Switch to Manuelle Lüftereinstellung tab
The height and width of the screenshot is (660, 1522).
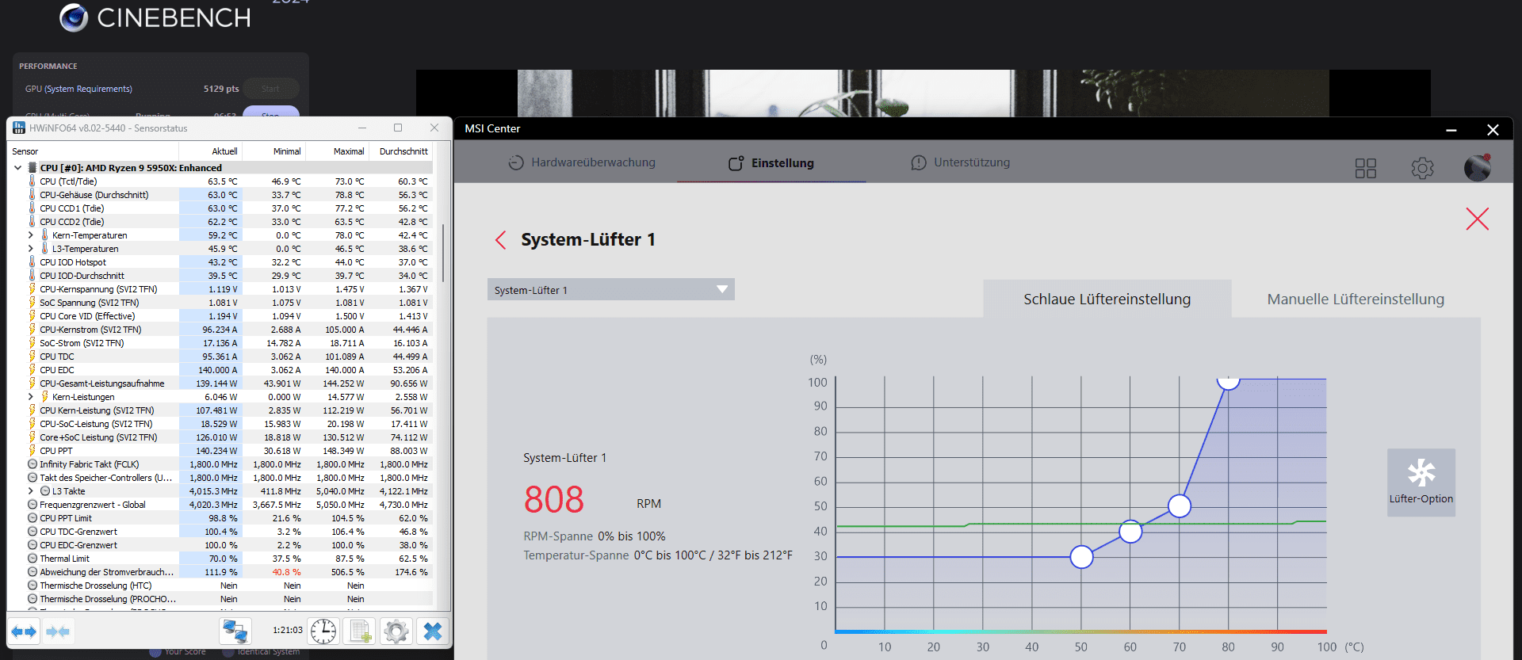coord(1356,299)
